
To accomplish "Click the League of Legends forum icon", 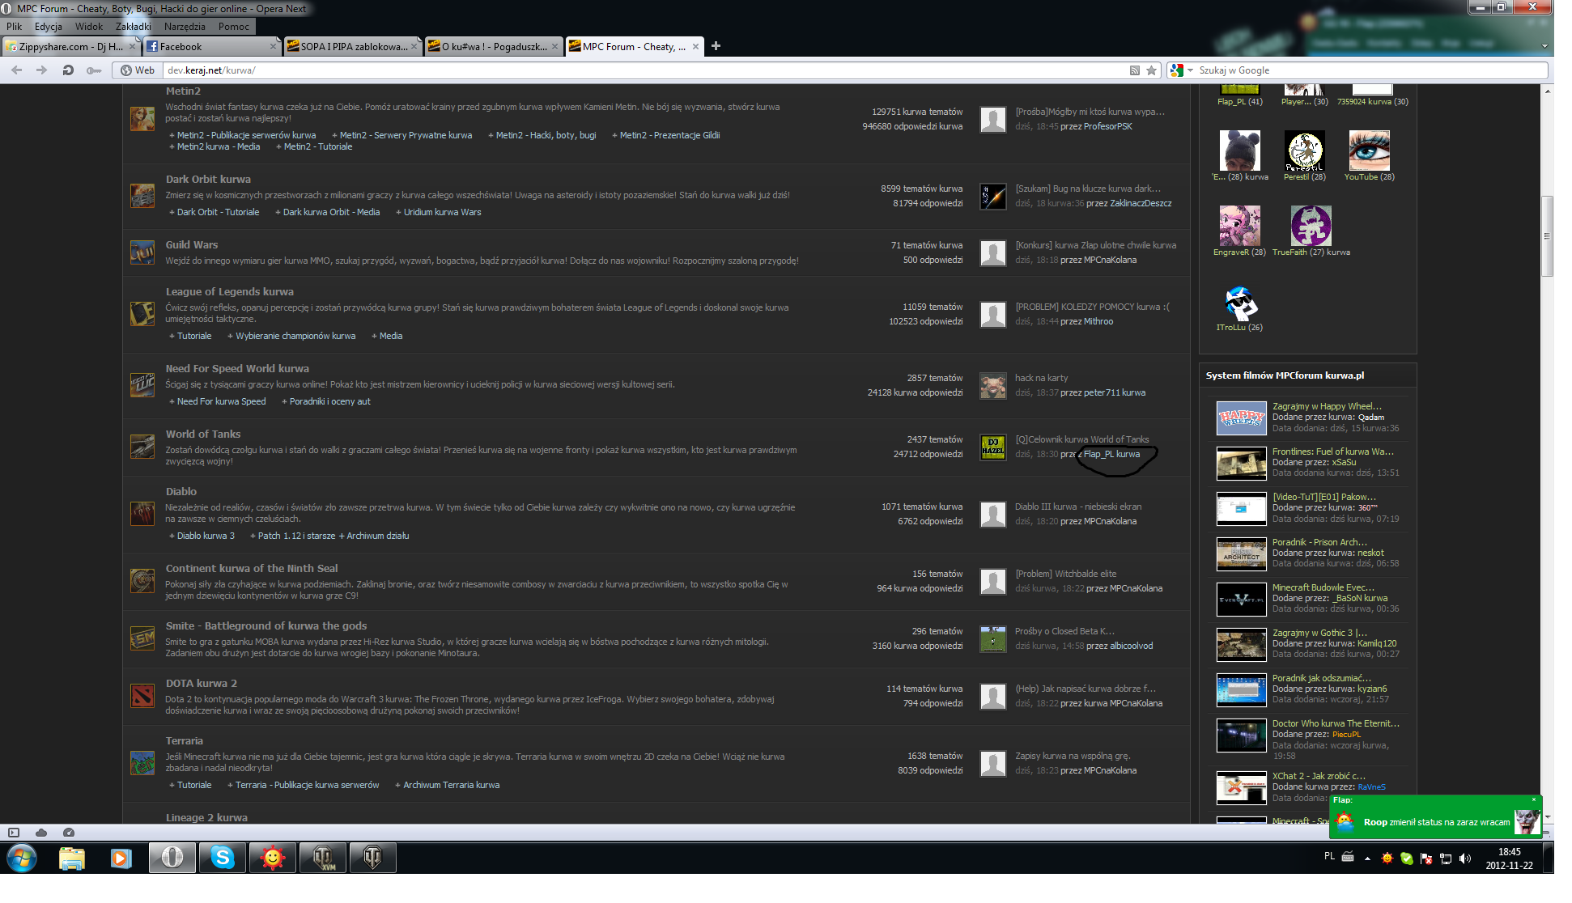I will [142, 313].
